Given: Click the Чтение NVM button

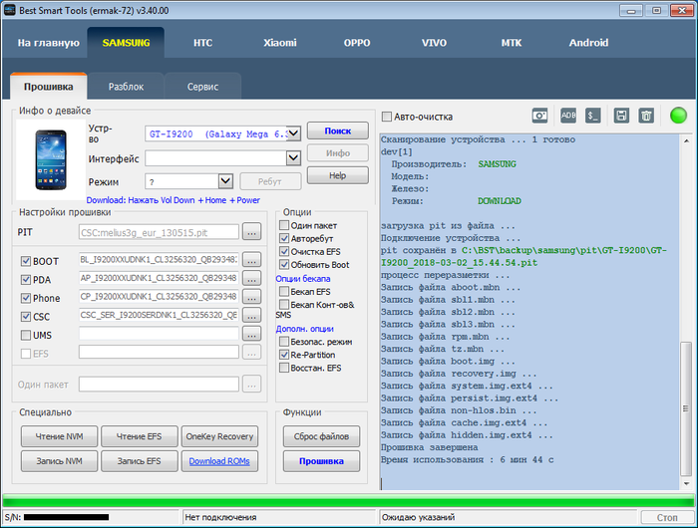Looking at the screenshot, I should pyautogui.click(x=59, y=436).
